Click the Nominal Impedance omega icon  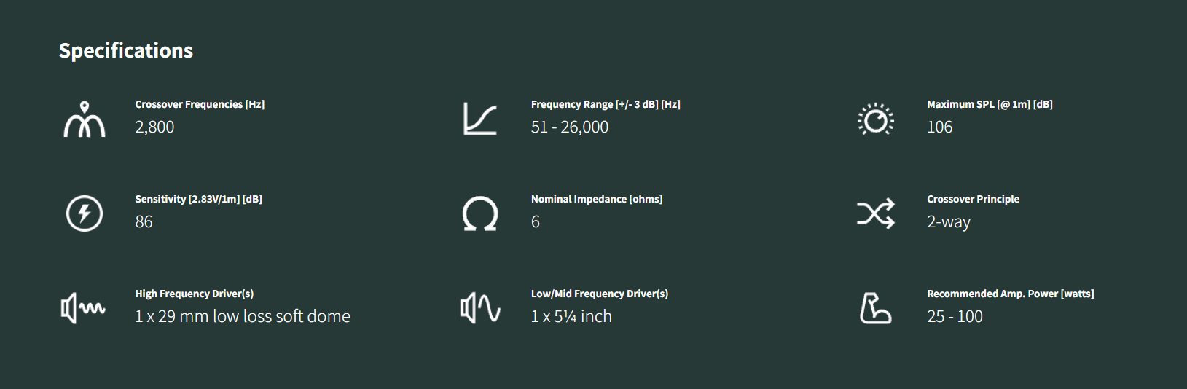[480, 214]
